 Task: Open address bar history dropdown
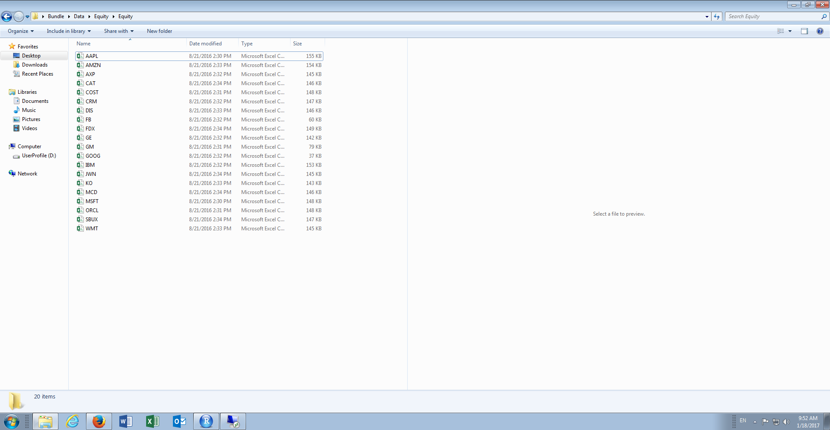click(707, 16)
